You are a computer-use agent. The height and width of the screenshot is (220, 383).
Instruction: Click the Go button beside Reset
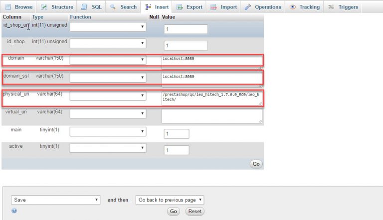click(x=173, y=212)
